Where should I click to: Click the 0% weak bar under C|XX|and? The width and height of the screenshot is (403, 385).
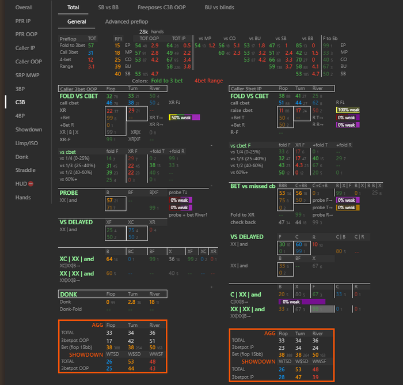click(x=302, y=302)
